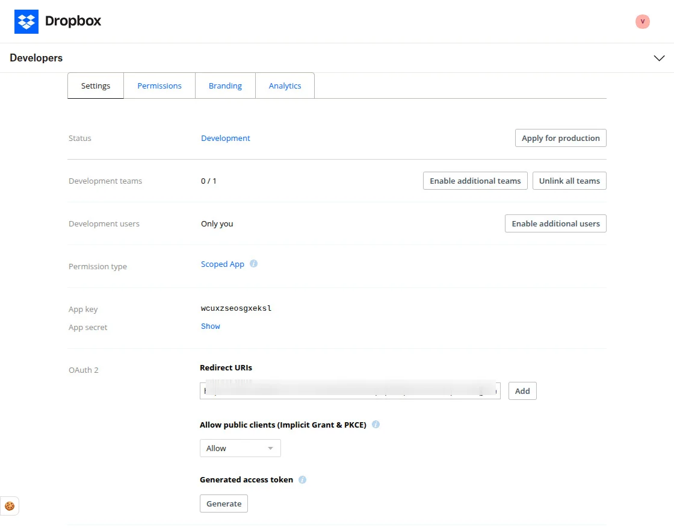Add the redirect URI
This screenshot has height=530, width=674.
coord(522,391)
